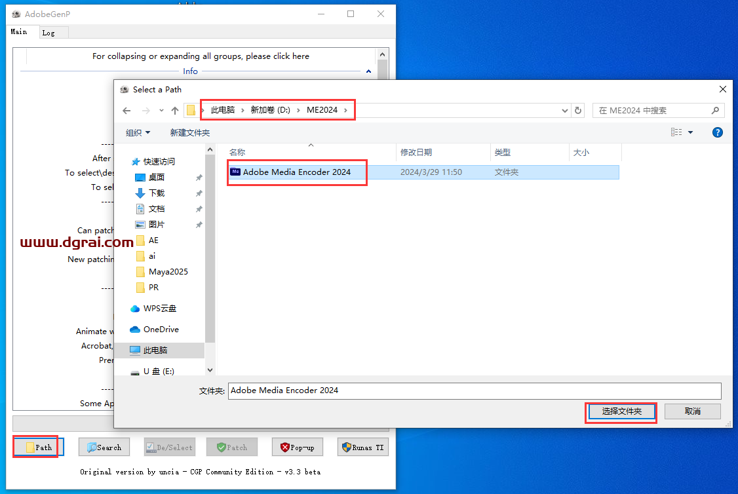Open OneDrive in navigation pane
This screenshot has width=738, height=494.
161,330
